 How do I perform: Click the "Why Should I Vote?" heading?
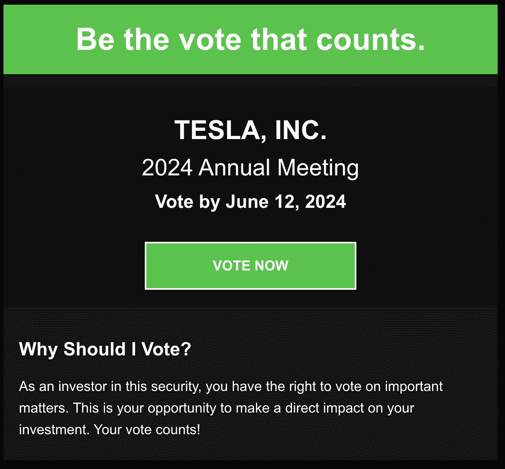[x=105, y=349]
